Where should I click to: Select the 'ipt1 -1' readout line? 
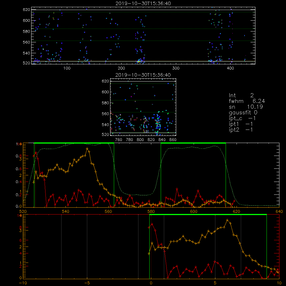pyautogui.click(x=241, y=124)
